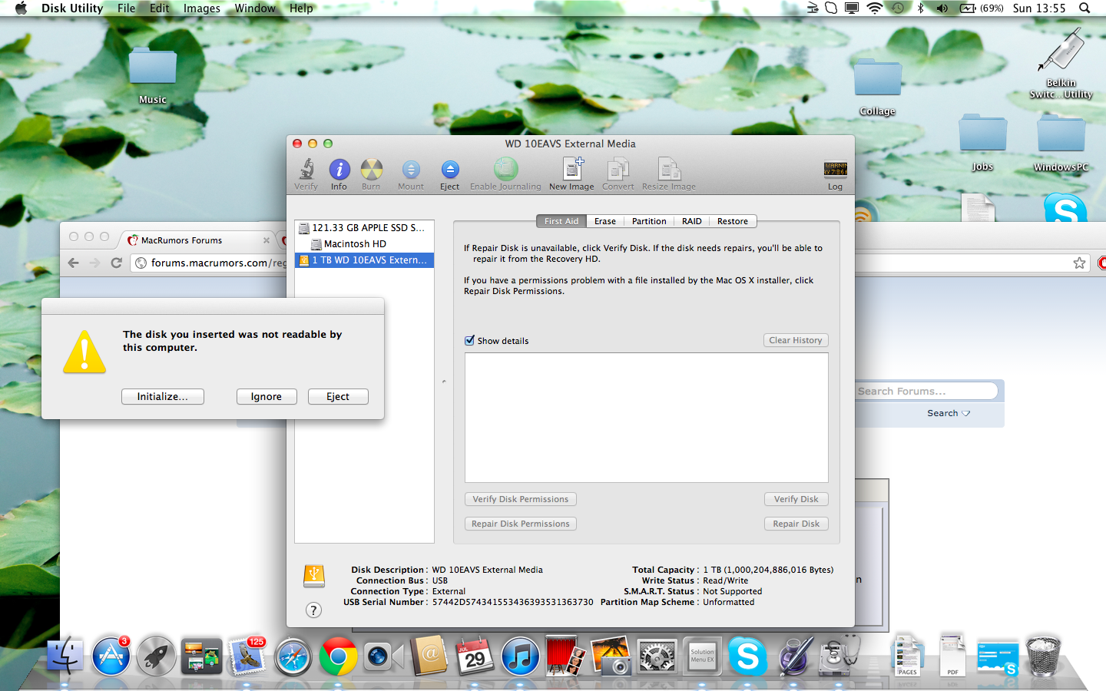Click the help question mark button
1106x691 pixels.
coord(313,610)
